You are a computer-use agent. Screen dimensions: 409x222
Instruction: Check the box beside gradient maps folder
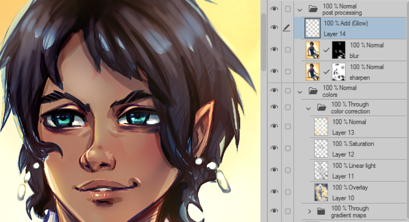(288, 211)
